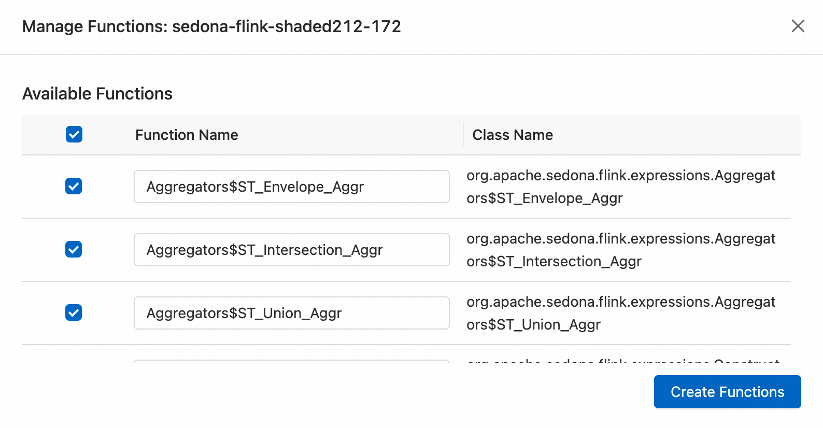The image size is (823, 428).
Task: Focus the Aggregators$ST_Intersection_Aggr name field
Action: point(291,250)
